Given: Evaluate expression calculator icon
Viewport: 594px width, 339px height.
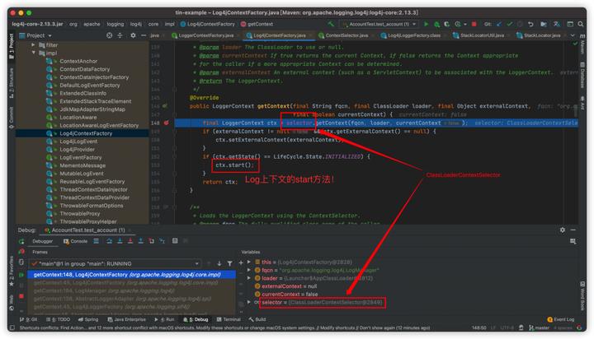Looking at the screenshot, I should click(x=175, y=241).
